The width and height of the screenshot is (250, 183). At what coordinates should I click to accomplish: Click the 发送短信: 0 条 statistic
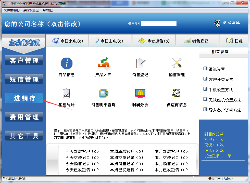pos(218,156)
